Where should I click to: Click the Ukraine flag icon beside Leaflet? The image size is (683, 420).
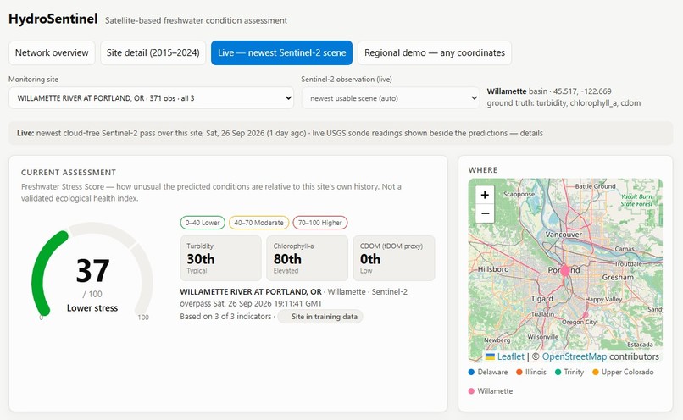pyautogui.click(x=490, y=356)
